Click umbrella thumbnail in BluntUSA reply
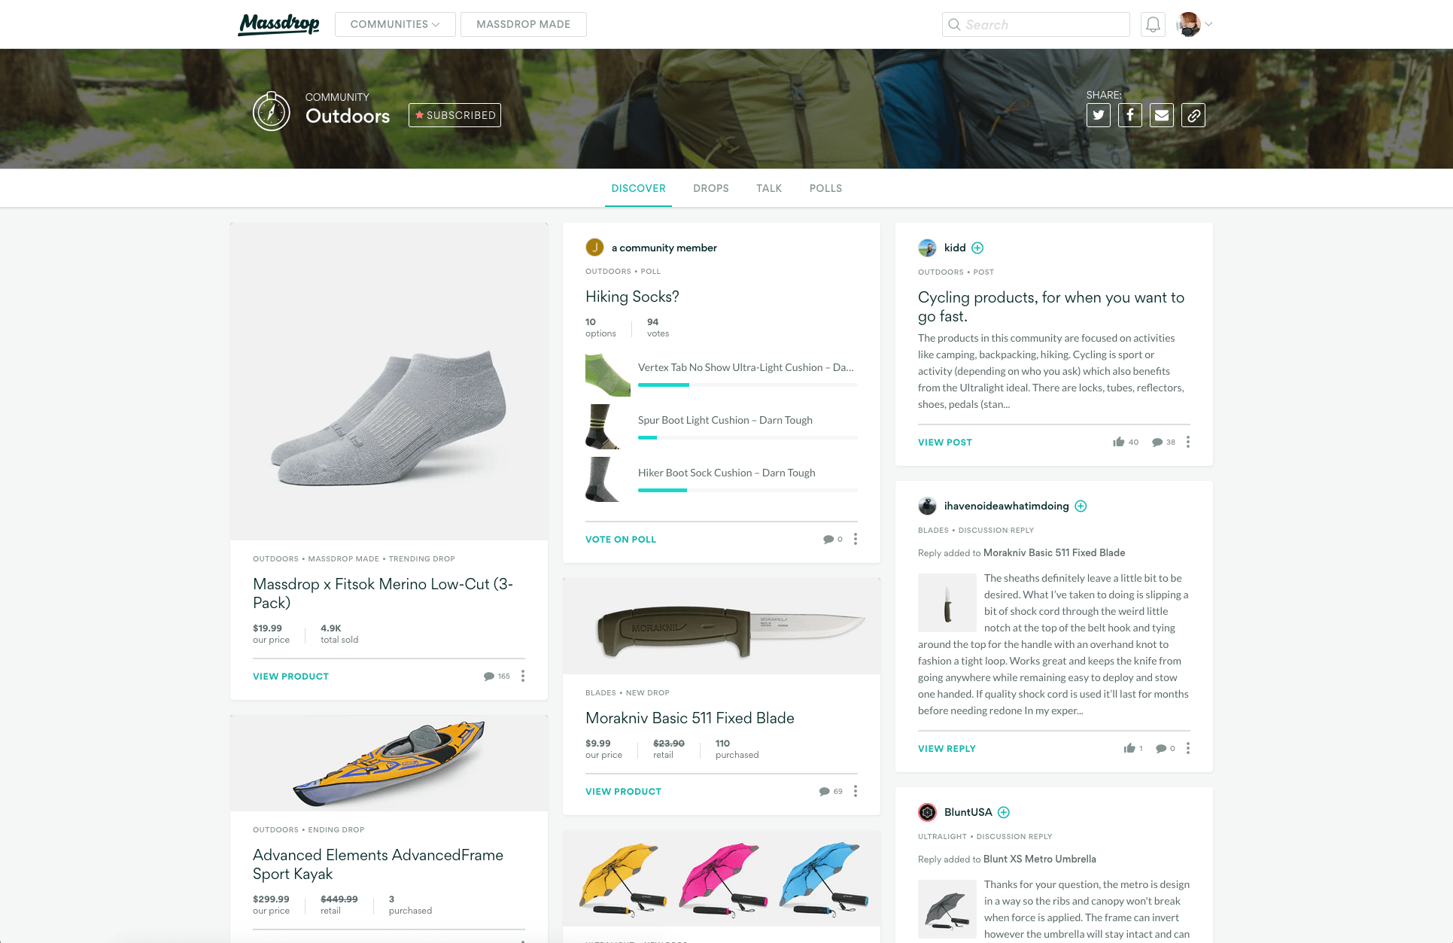The width and height of the screenshot is (1453, 943). point(947,909)
